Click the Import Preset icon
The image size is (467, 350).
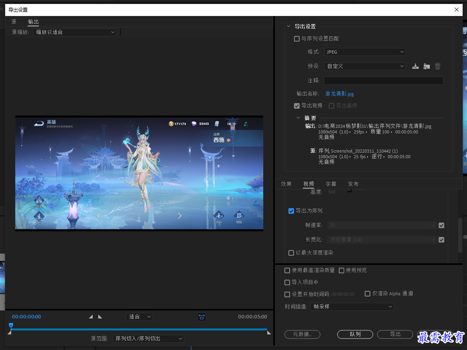(427, 66)
